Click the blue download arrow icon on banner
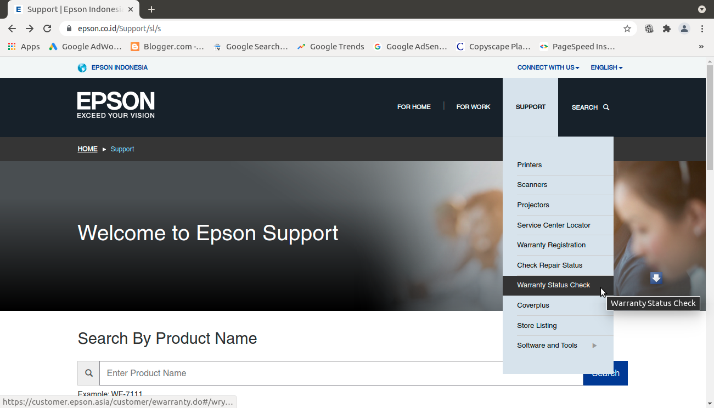This screenshot has height=408, width=714. pyautogui.click(x=656, y=278)
